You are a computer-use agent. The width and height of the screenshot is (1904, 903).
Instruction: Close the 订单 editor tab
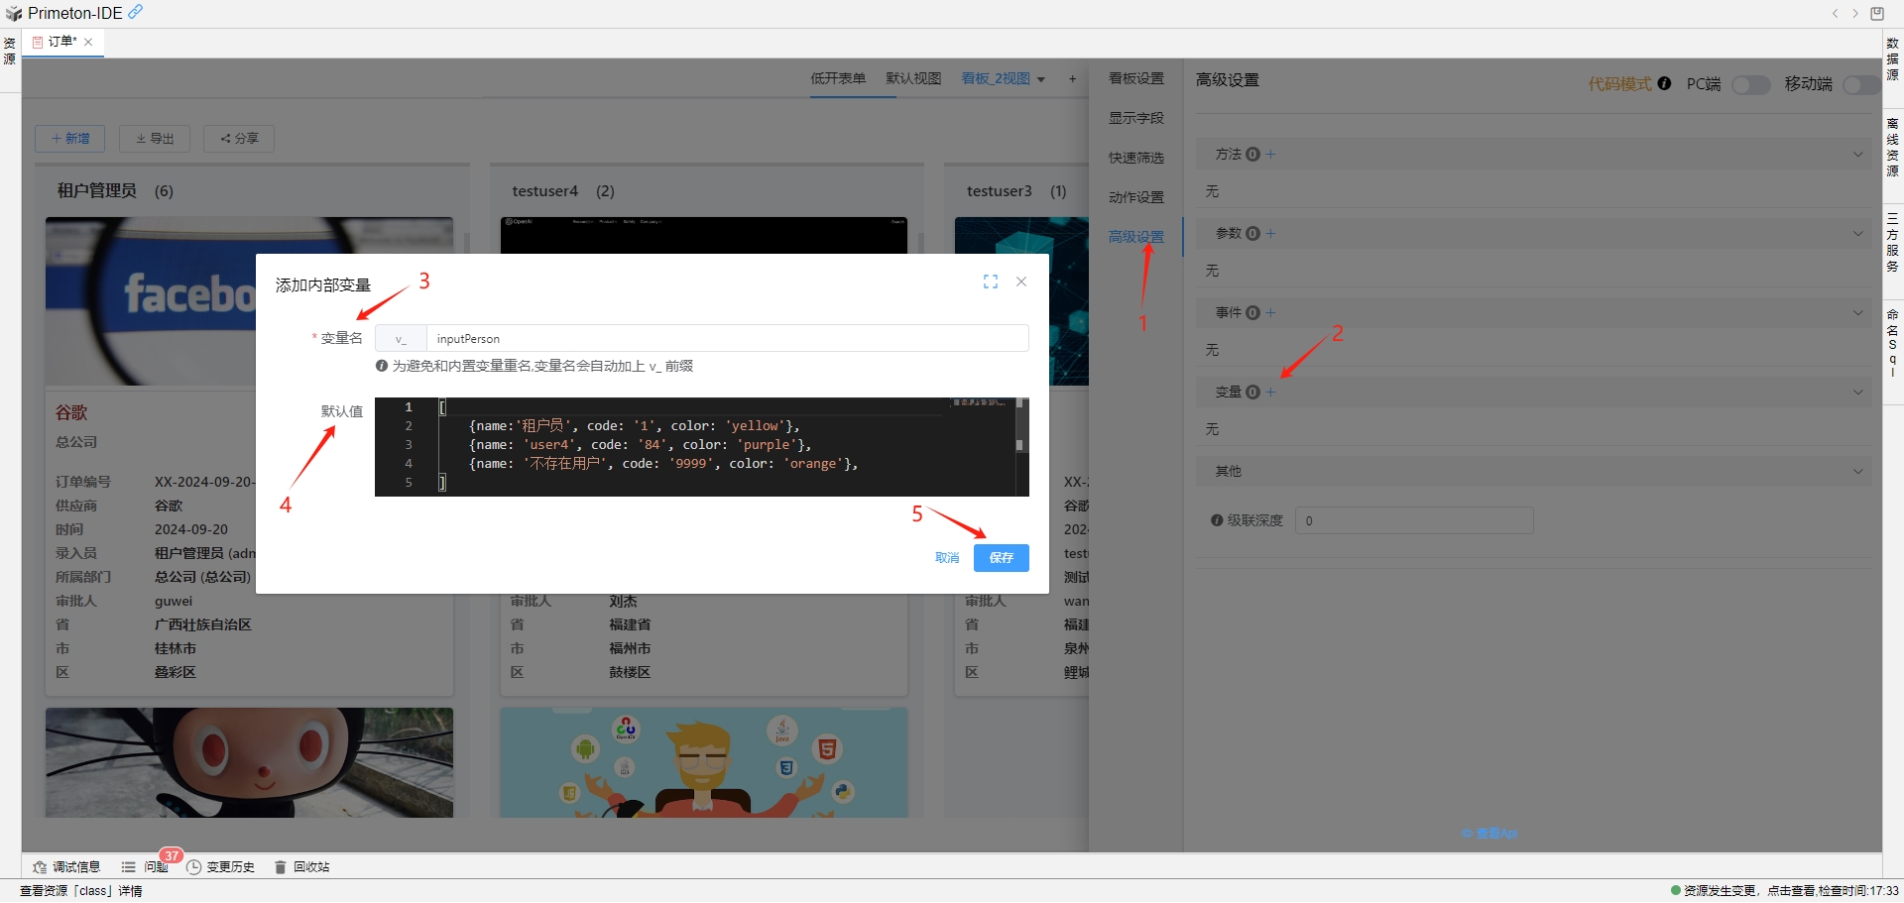pos(88,42)
